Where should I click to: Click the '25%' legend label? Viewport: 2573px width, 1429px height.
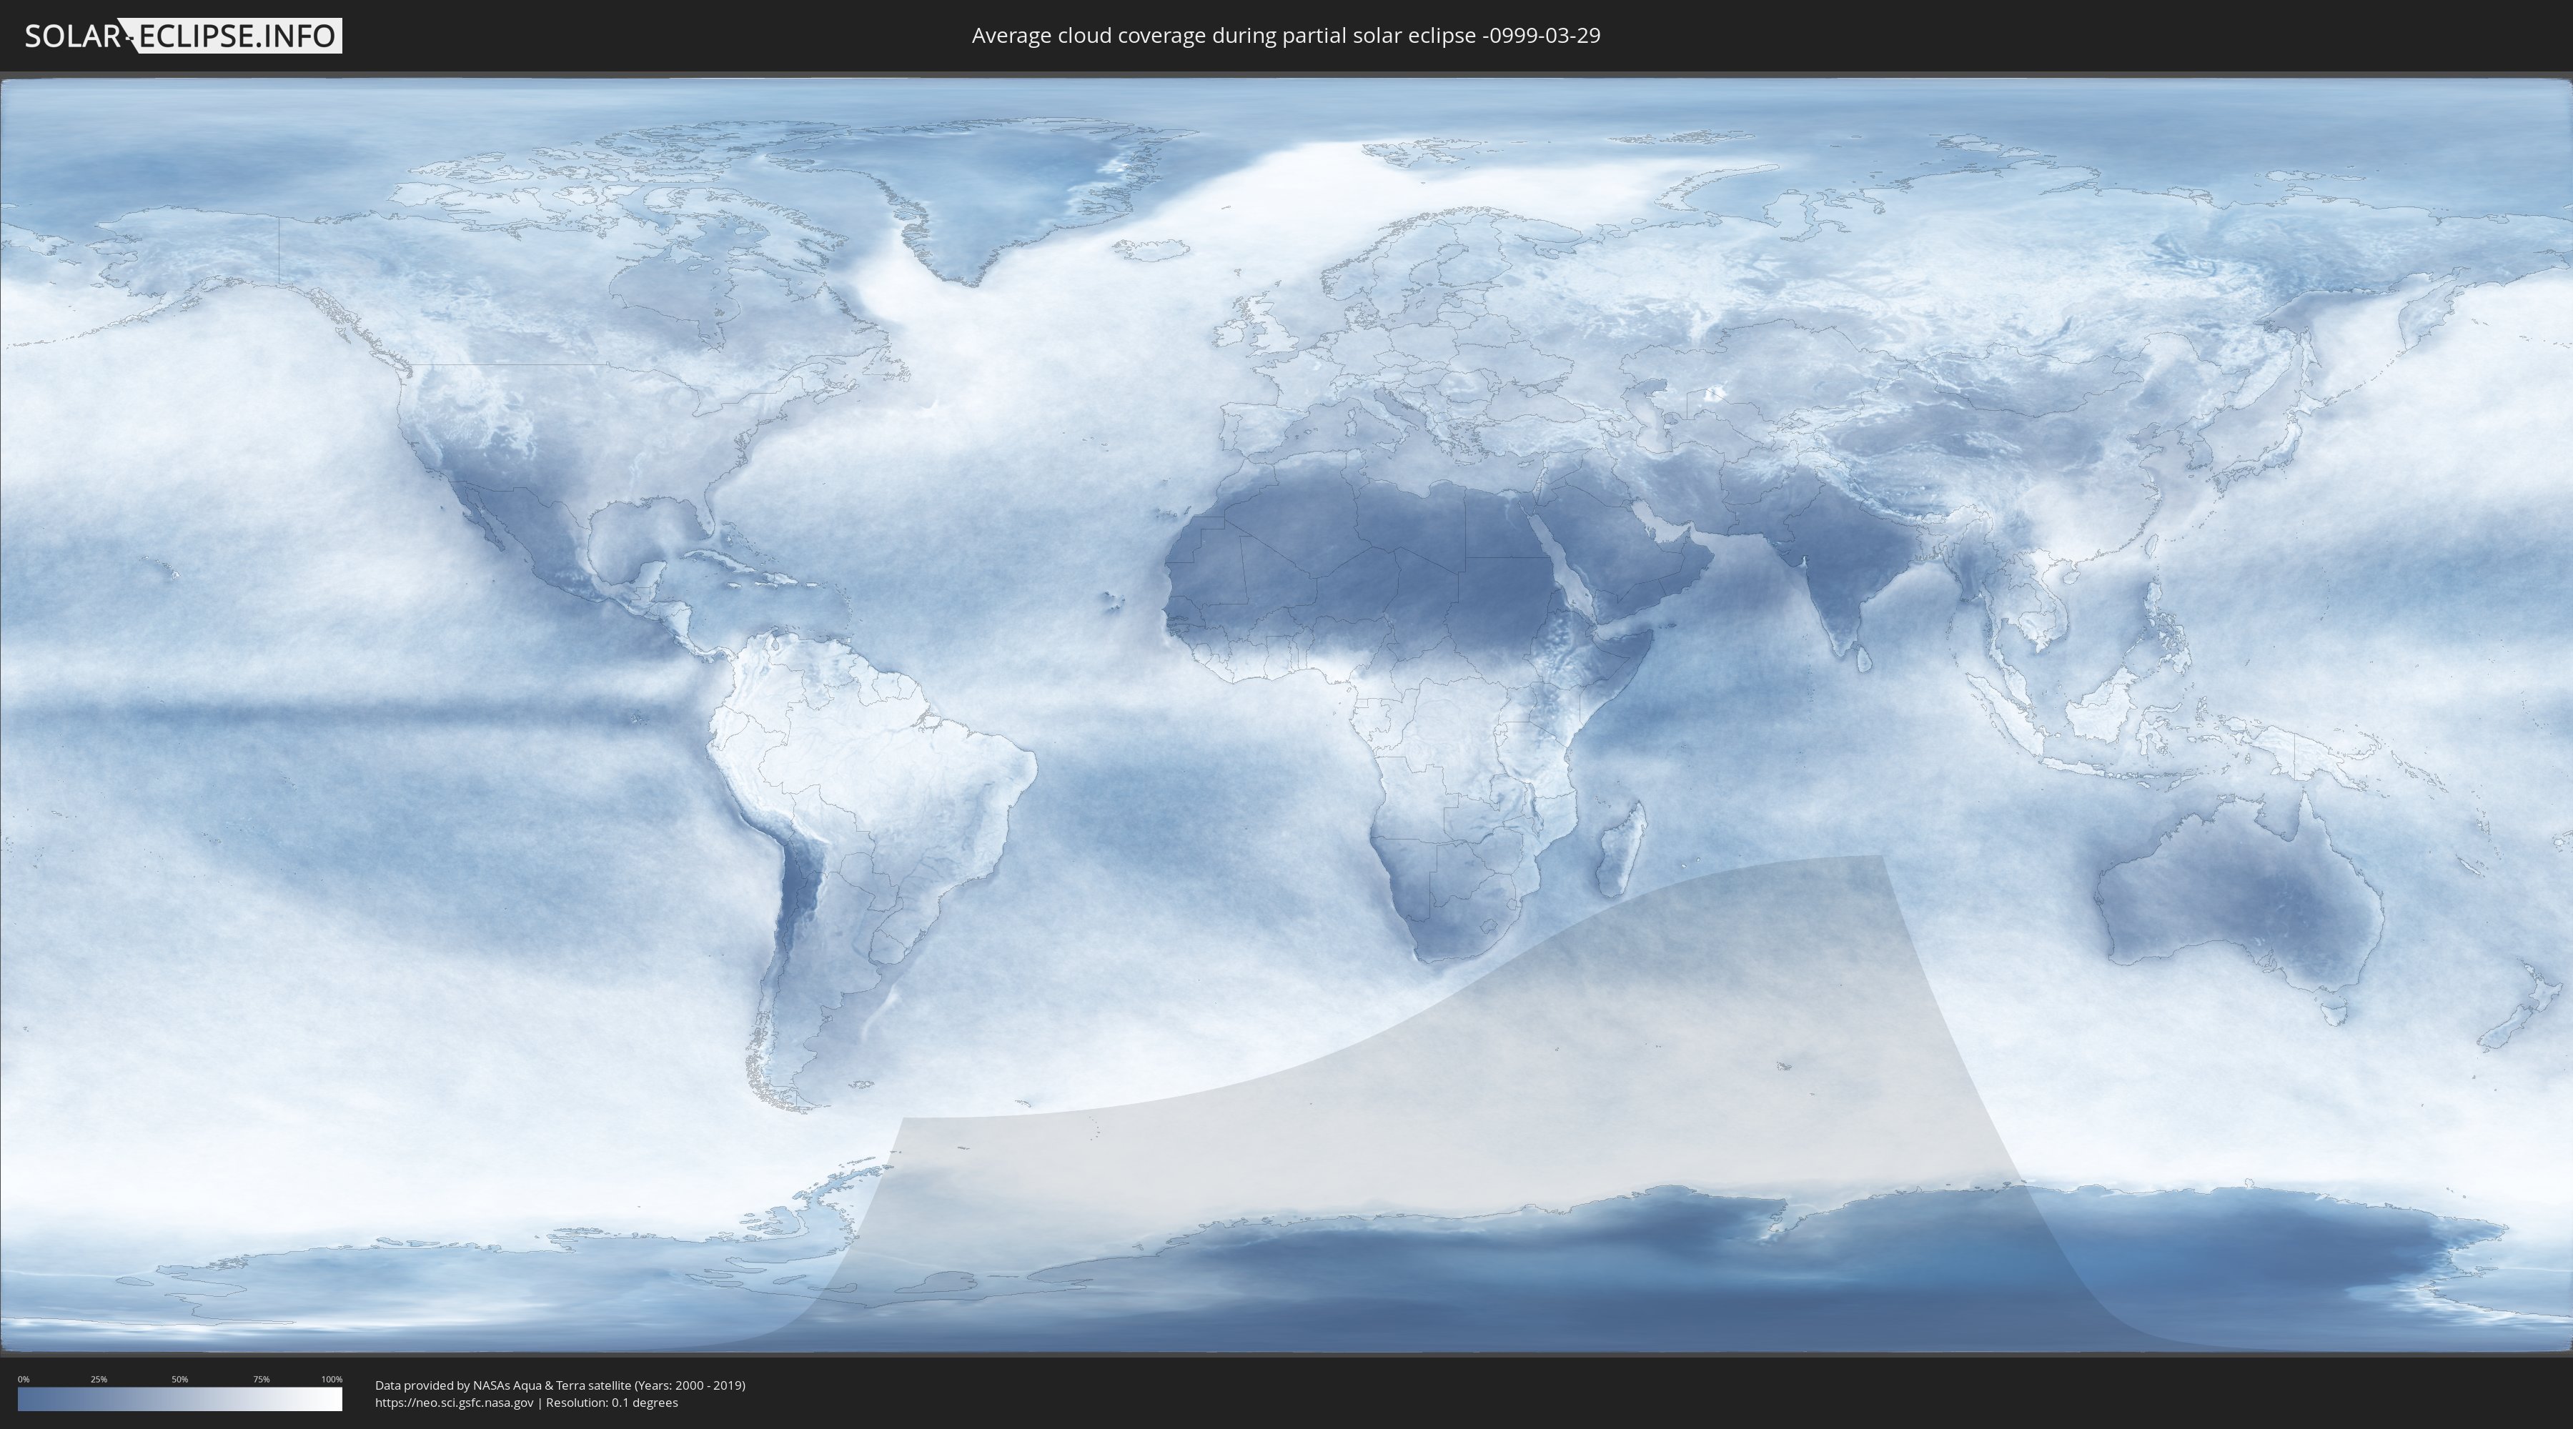(99, 1379)
